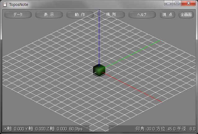
Task: Switch to fullscreen with 全画面 button
Action: [x=186, y=15]
